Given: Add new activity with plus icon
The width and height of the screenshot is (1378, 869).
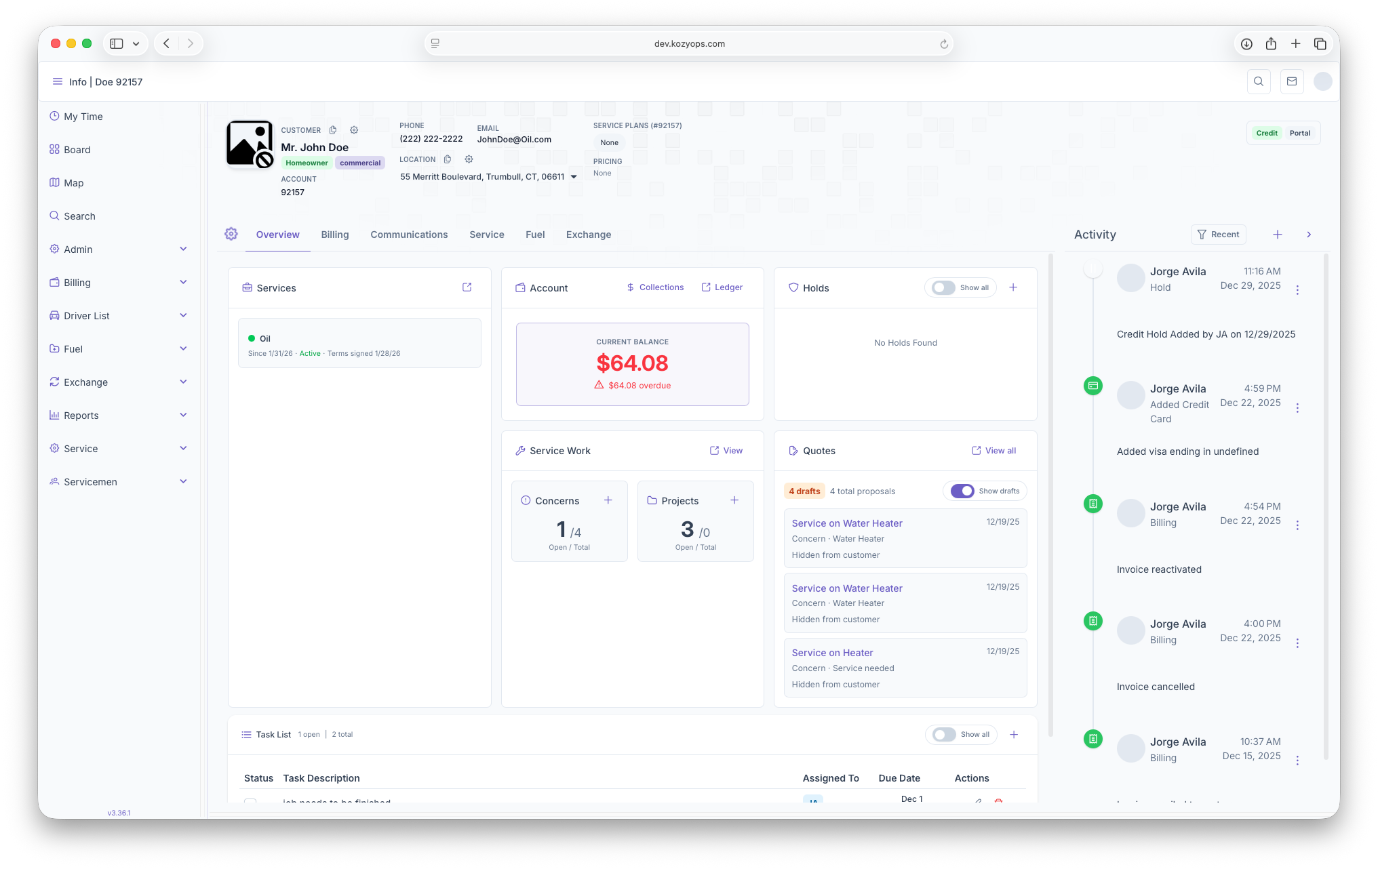Looking at the screenshot, I should [1278, 235].
